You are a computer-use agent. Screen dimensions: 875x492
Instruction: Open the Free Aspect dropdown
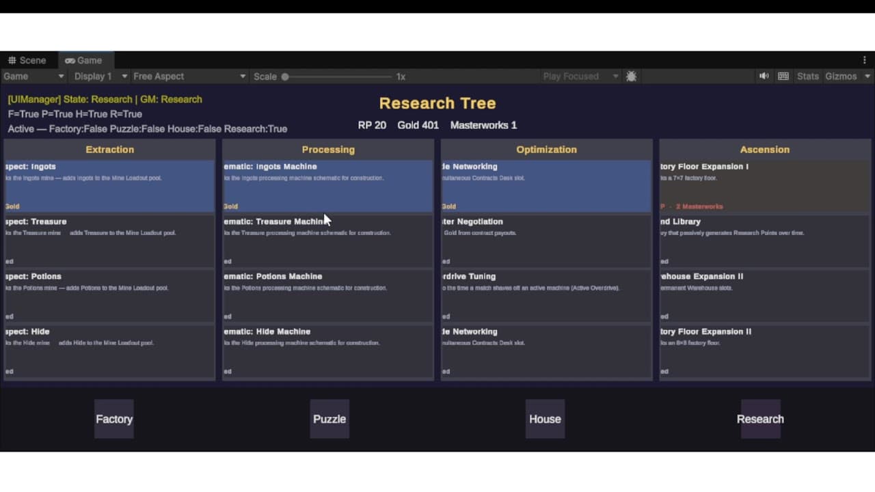pos(189,77)
